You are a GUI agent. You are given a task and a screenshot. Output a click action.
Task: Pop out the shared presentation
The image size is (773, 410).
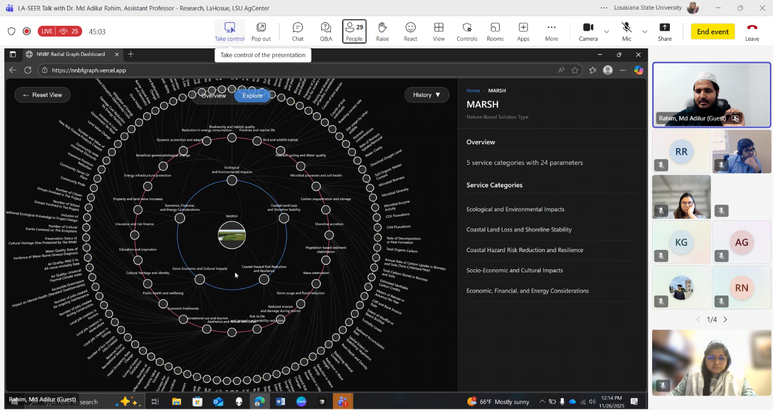coord(261,31)
